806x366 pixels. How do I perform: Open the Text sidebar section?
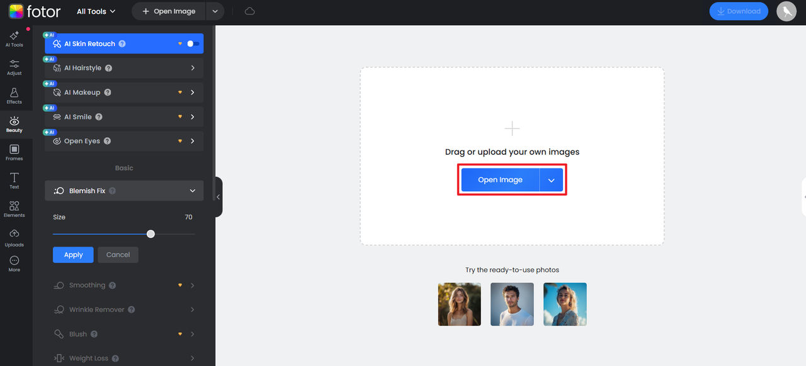point(14,180)
